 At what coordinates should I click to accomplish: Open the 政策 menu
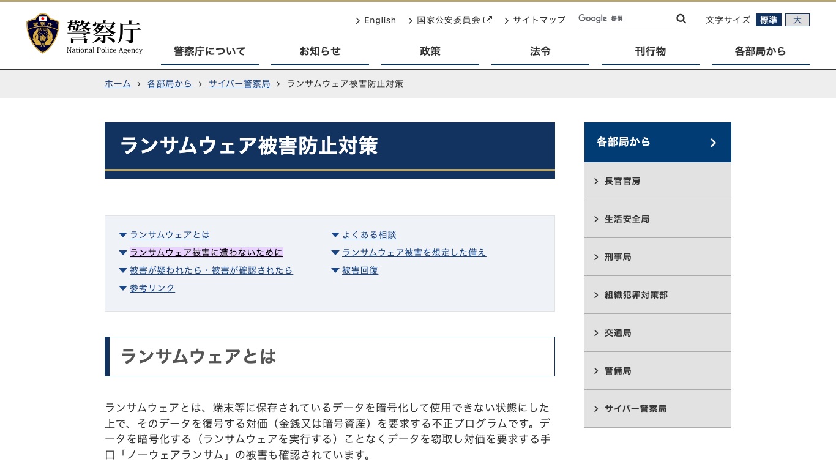tap(430, 52)
